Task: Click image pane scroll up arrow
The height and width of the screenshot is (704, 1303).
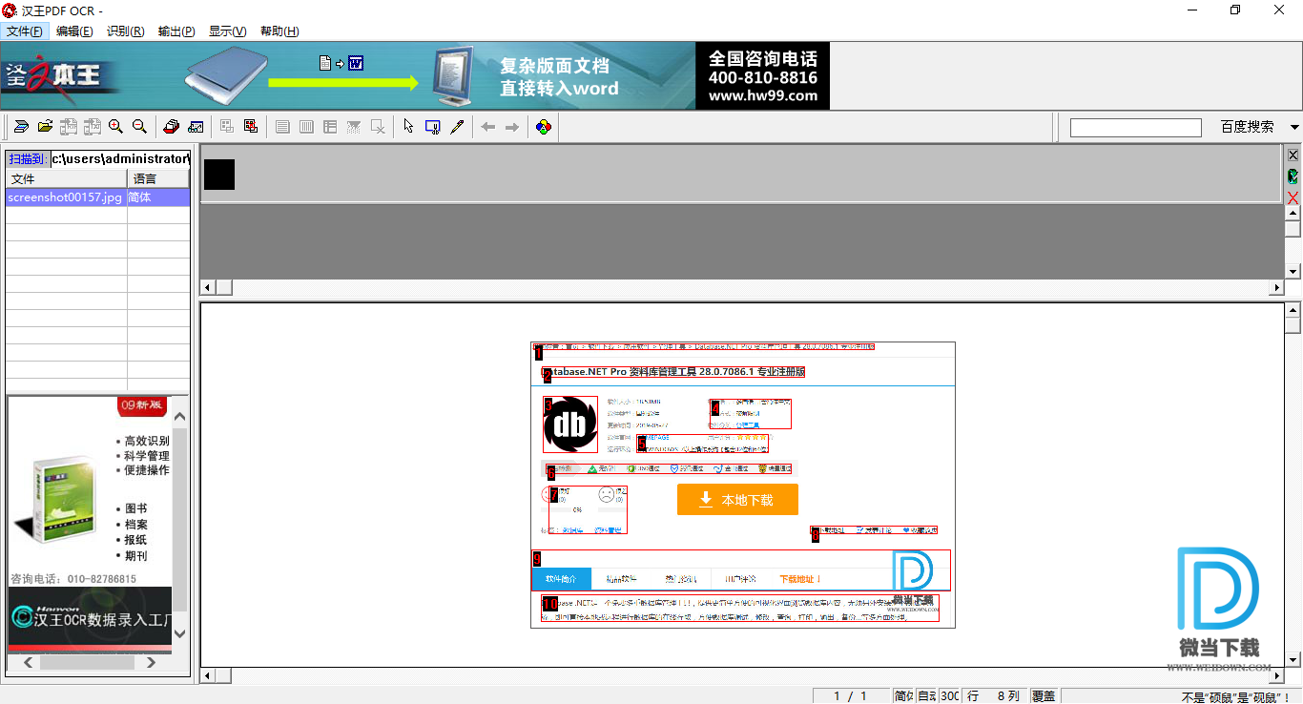Action: click(x=1293, y=310)
